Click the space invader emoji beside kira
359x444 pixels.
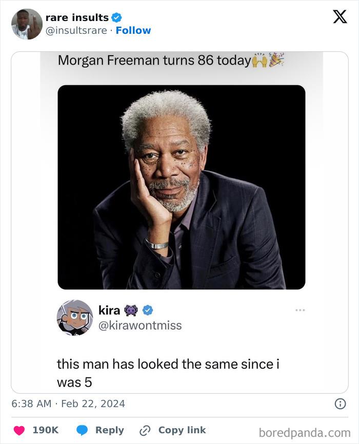click(131, 310)
